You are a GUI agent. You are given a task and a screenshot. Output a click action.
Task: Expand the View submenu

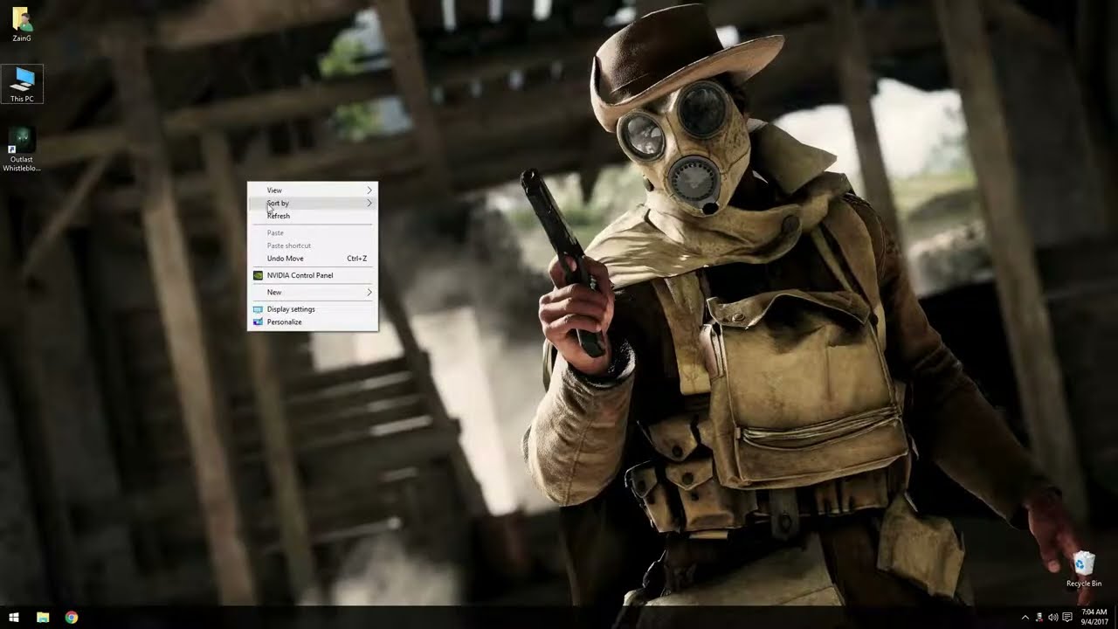coord(313,190)
